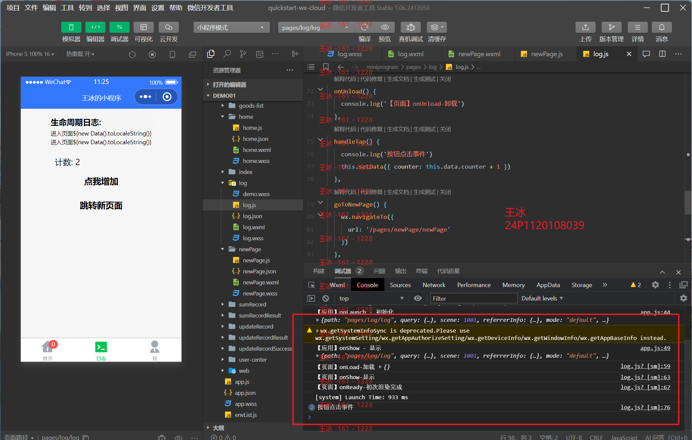Image resolution: width=692 pixels, height=440 pixels.
Task: Toggle the visualization panel button
Action: (x=144, y=27)
